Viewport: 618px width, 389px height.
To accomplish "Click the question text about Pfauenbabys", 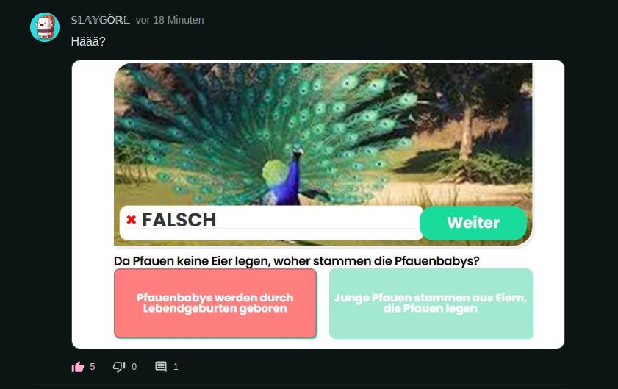I will [296, 261].
